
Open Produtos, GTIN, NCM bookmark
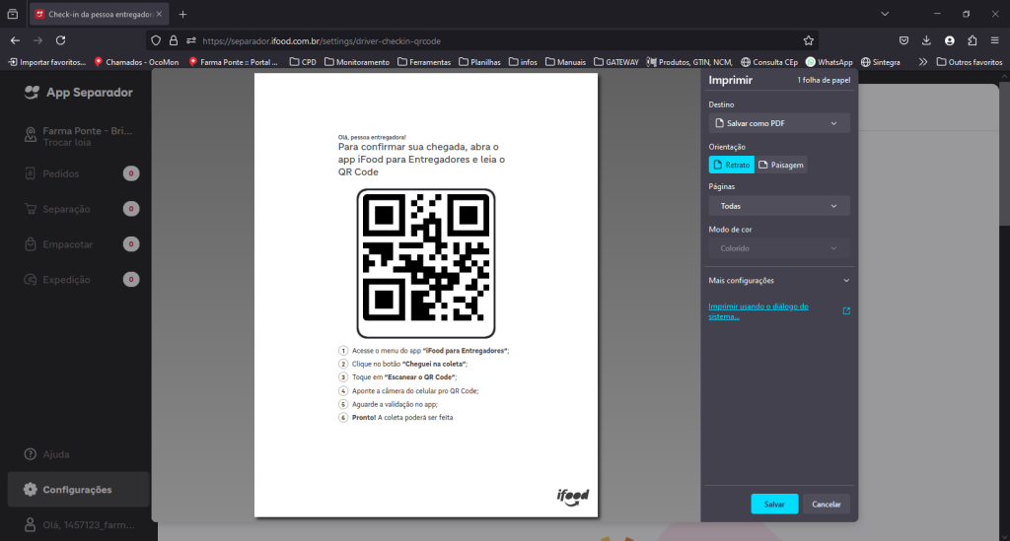689,62
